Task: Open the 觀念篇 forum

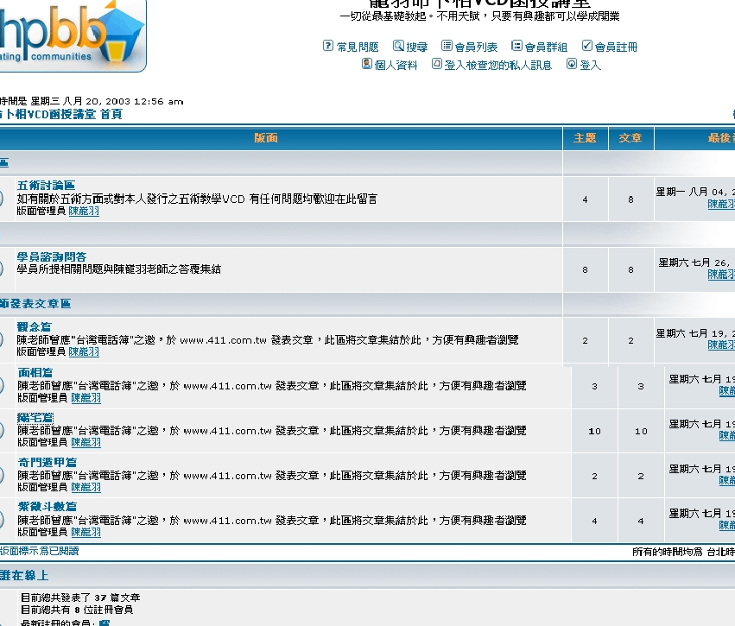Action: tap(35, 326)
